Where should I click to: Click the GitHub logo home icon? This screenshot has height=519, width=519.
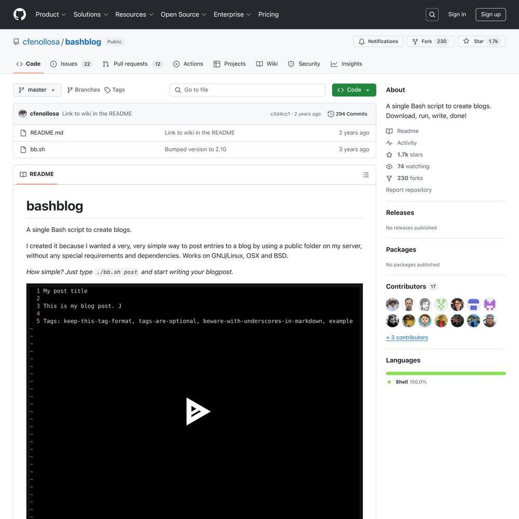pyautogui.click(x=20, y=15)
